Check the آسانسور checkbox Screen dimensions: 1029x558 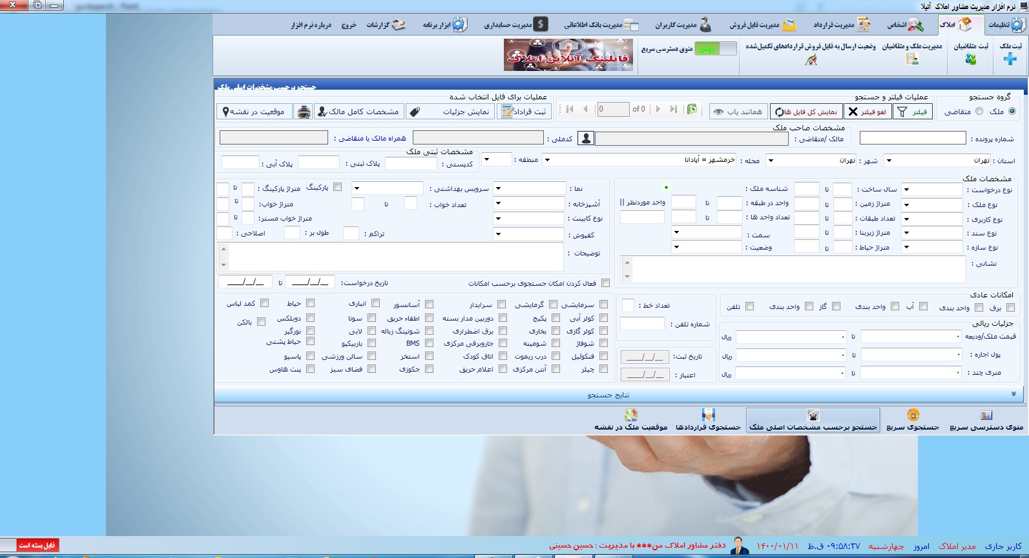pyautogui.click(x=429, y=304)
